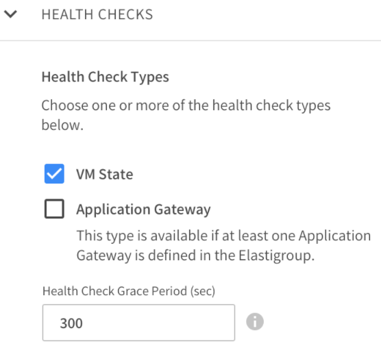Open the grace period info icon

pyautogui.click(x=255, y=322)
